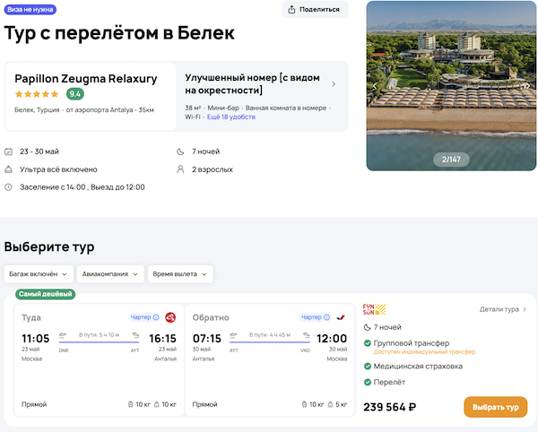Screen dimensions: 538x432
Task: Click the Fun Sun operator logo
Action: click(374, 309)
